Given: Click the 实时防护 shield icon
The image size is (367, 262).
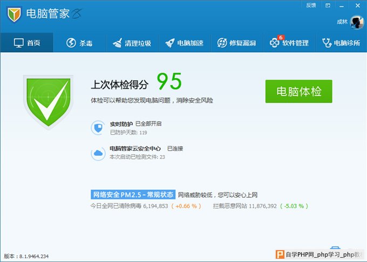Looking at the screenshot, I should [x=98, y=128].
